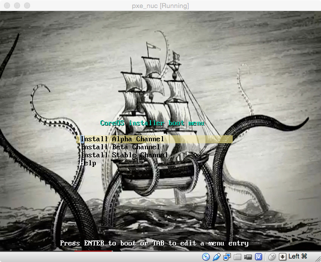This screenshot has height=262, width=321.
Task: Click the window resize grip corner
Action: pos(318,259)
